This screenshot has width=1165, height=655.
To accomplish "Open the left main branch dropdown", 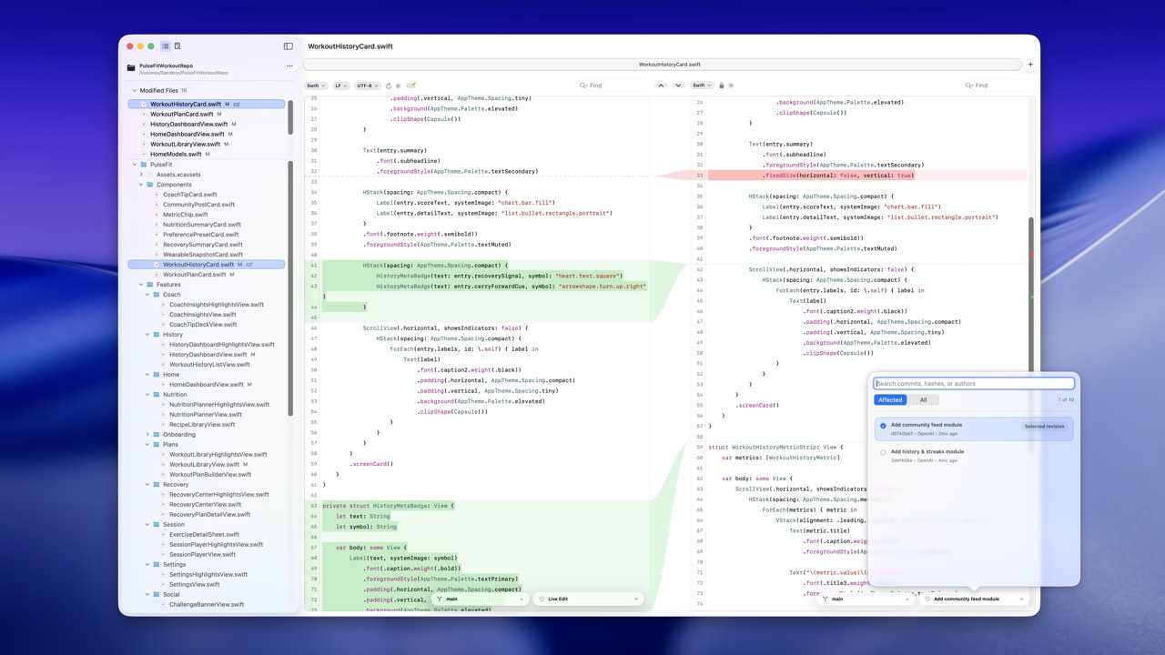I will pos(481,600).
